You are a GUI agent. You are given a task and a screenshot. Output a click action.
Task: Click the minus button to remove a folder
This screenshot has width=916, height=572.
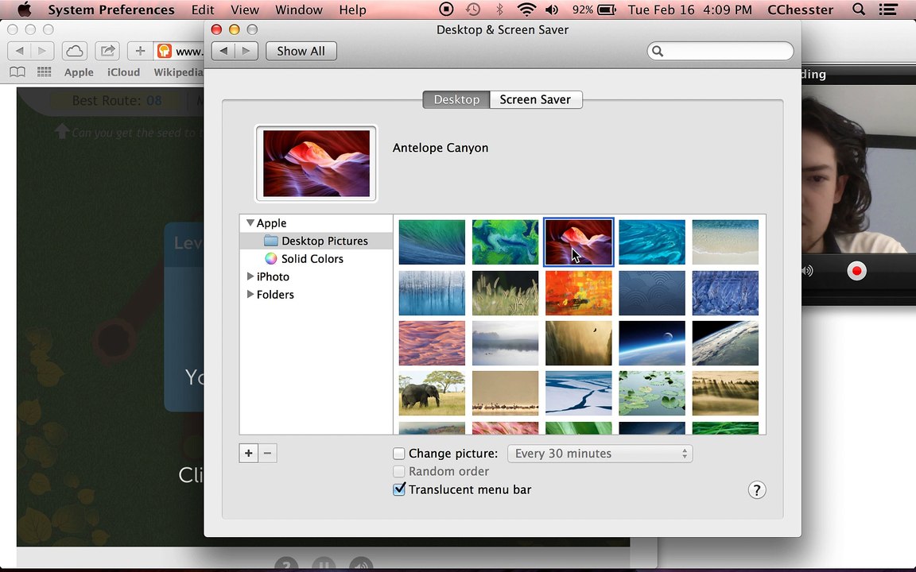point(267,453)
